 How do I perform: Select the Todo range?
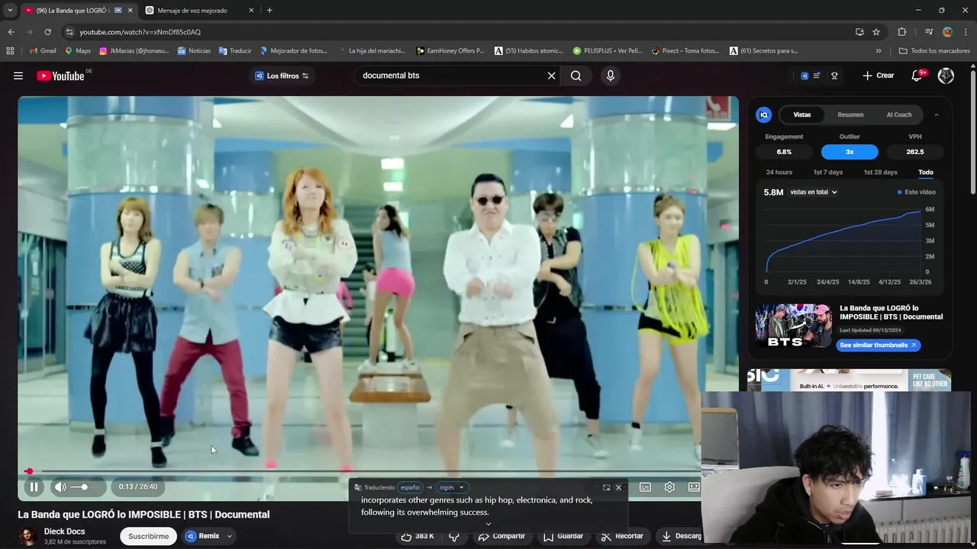click(926, 172)
